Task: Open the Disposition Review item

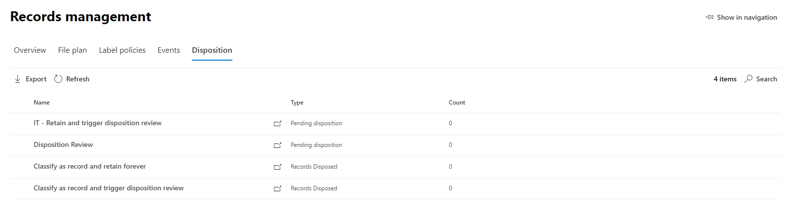Action: (63, 145)
